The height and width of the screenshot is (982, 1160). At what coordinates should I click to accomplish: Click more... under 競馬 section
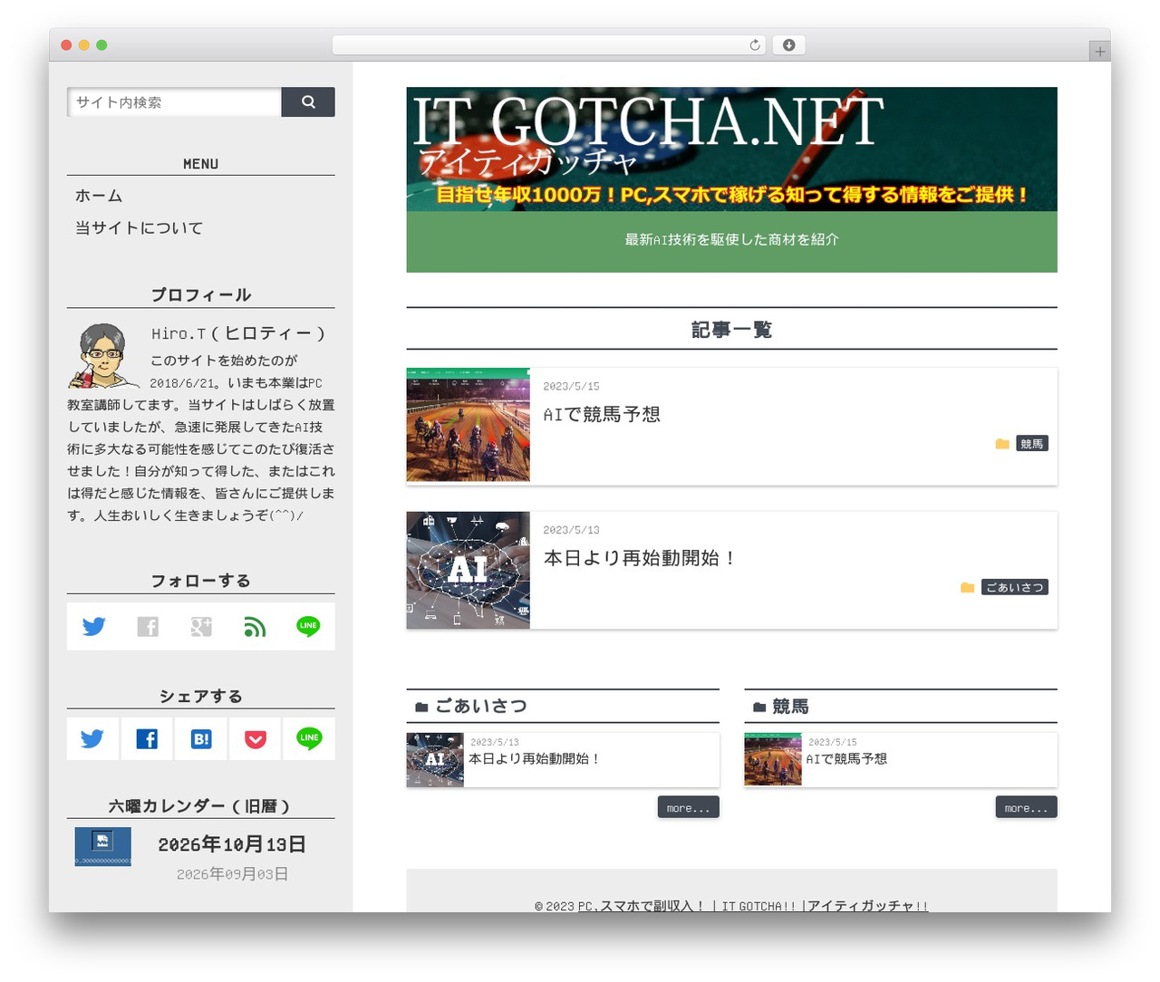1027,807
